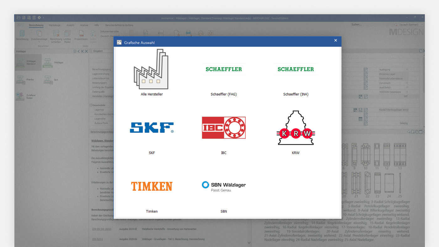Viewport: 439px width, 247px height.
Task: Click the info icon in Wälzlager panel header
Action: (75, 51)
